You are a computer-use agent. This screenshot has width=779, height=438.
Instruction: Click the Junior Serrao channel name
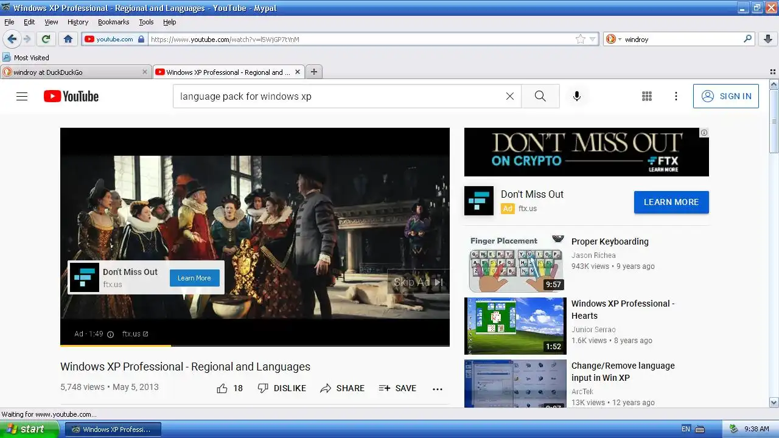coord(593,330)
